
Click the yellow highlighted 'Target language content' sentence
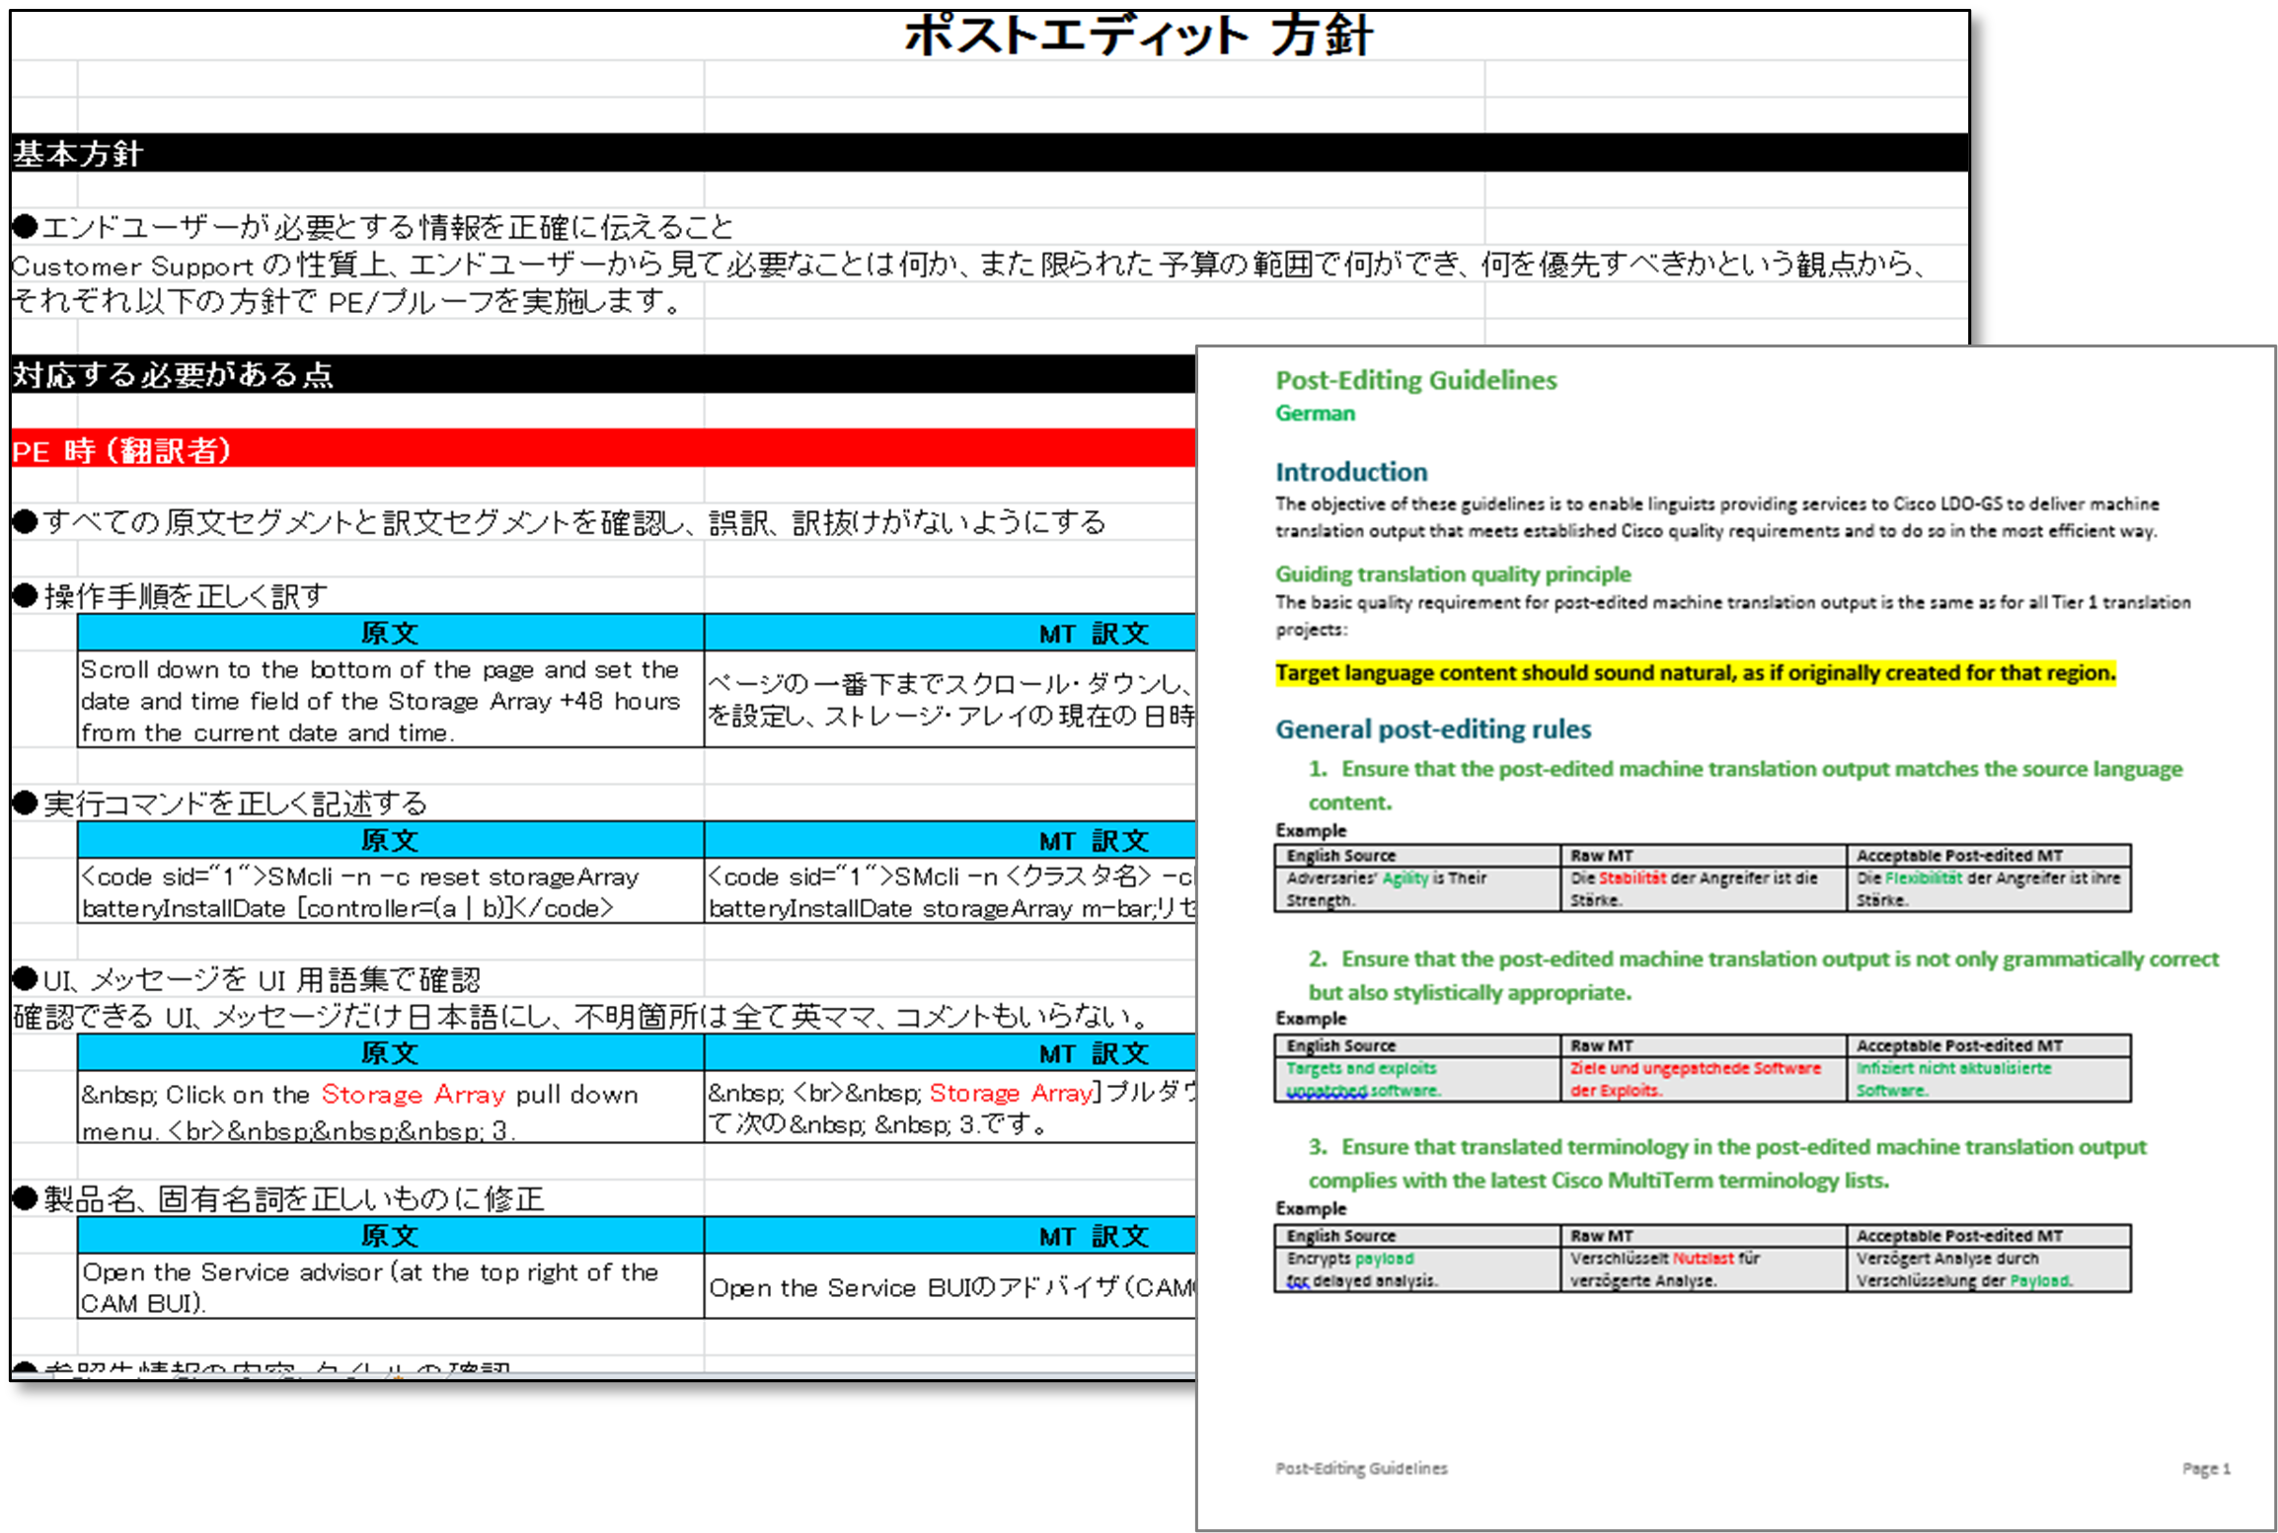click(x=1695, y=672)
